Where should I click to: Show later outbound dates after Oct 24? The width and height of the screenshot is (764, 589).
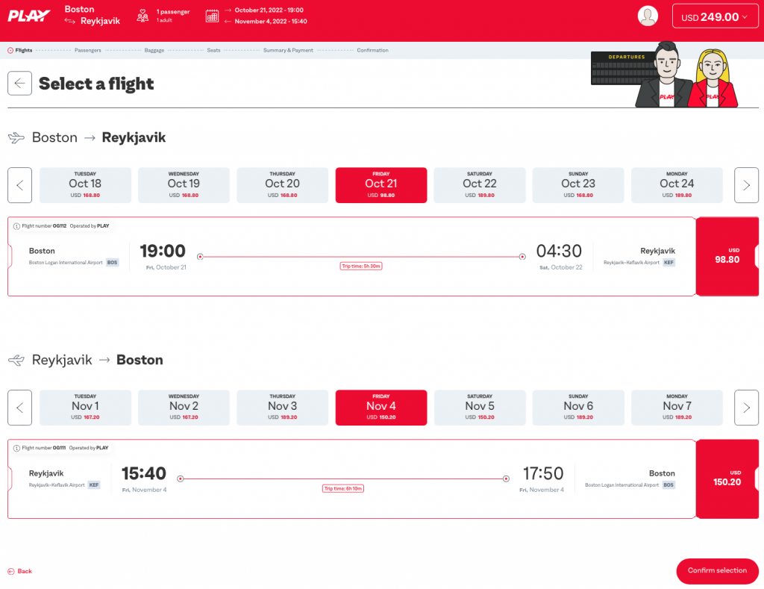tap(746, 185)
